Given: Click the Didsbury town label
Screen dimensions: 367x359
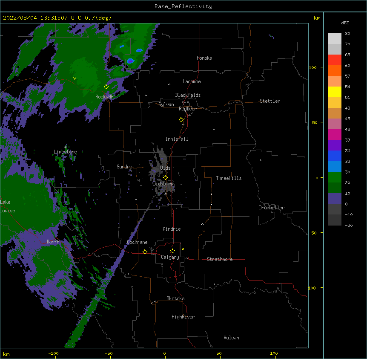Looking at the screenshot, I should (163, 184).
